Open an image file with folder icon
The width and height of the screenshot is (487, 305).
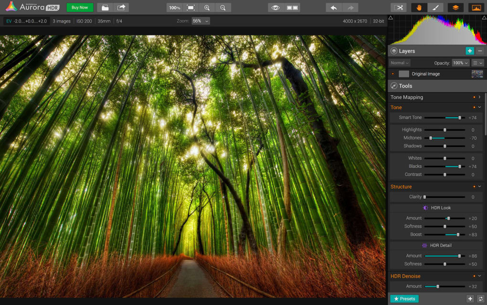pyautogui.click(x=105, y=8)
